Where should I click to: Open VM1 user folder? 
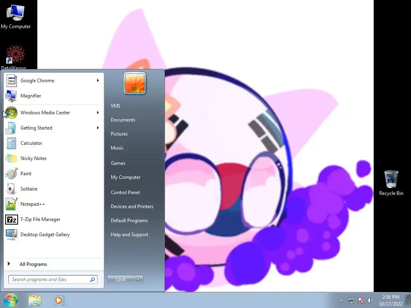(x=115, y=106)
